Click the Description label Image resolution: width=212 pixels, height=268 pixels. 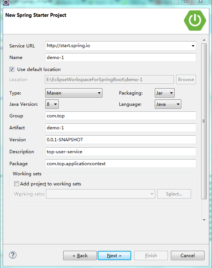click(x=22, y=152)
